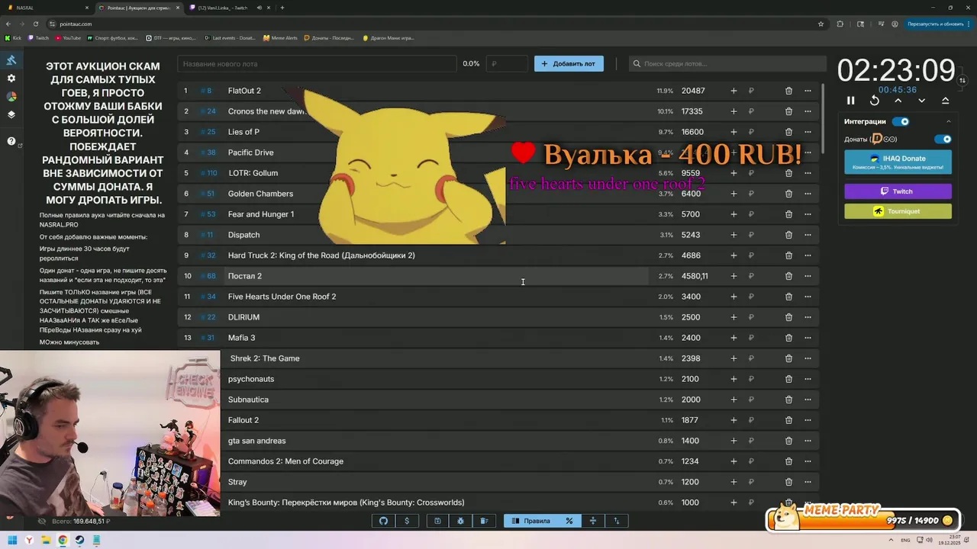This screenshot has height=549, width=977.
Task: Delete the DLIRIUM lot
Action: [x=788, y=317]
